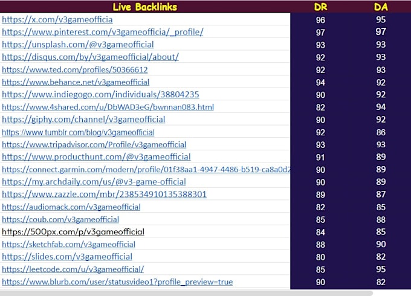Select DA value 94 in 4shared row
This screenshot has width=411, height=296.
click(x=381, y=107)
